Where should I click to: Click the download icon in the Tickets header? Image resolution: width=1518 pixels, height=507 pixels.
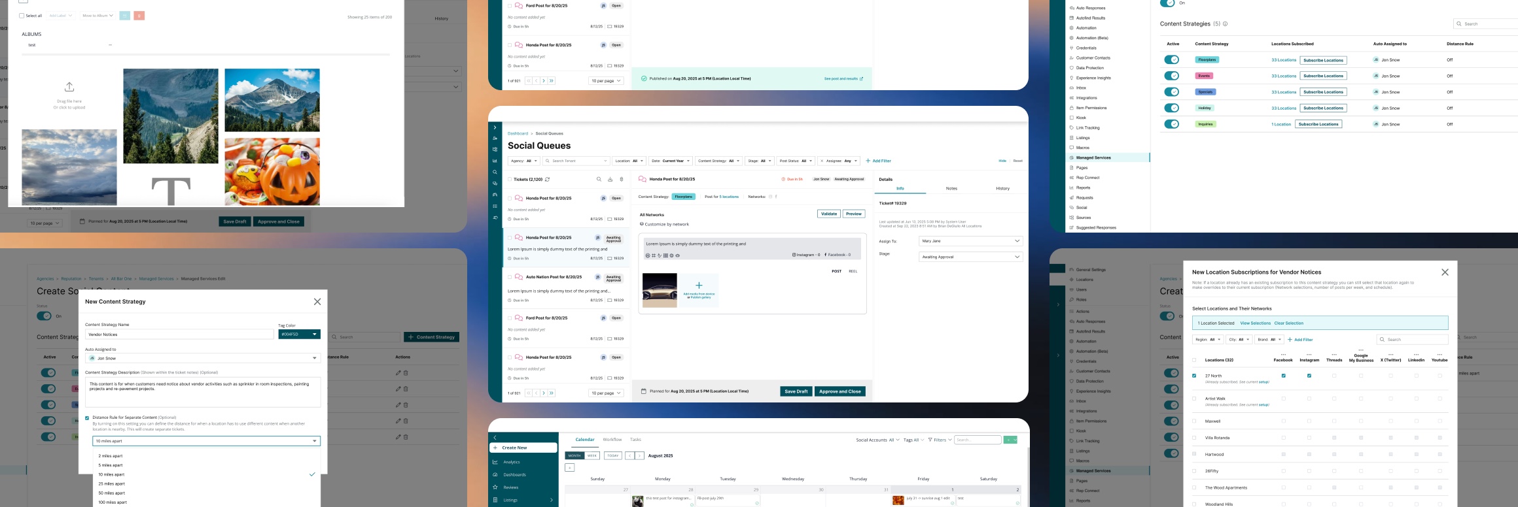[610, 179]
